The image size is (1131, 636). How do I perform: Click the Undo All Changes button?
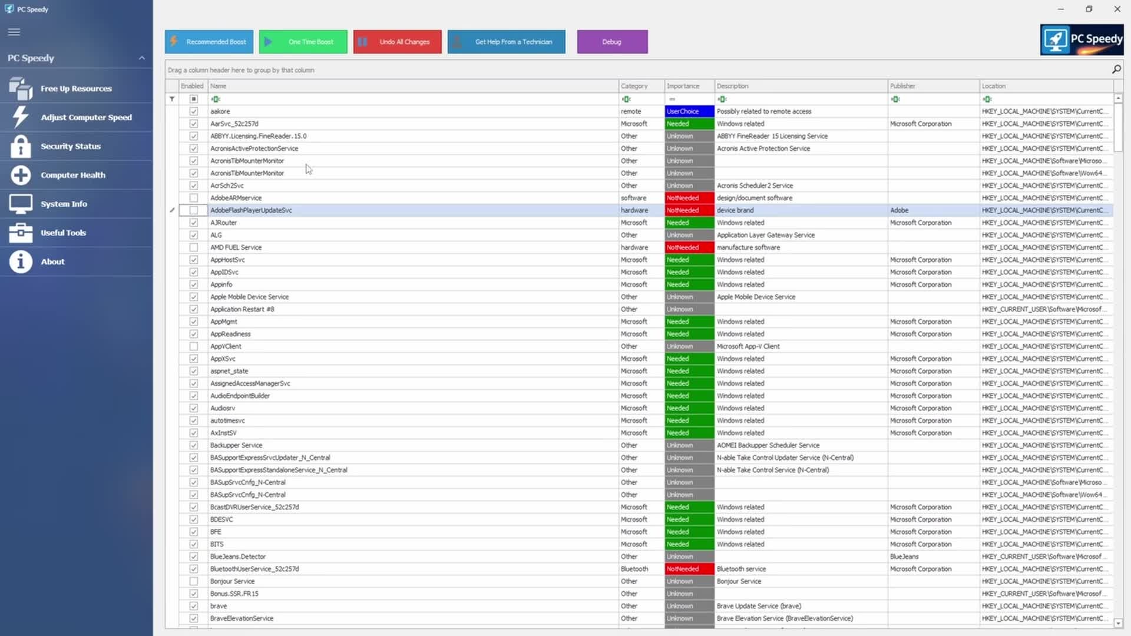coord(398,42)
